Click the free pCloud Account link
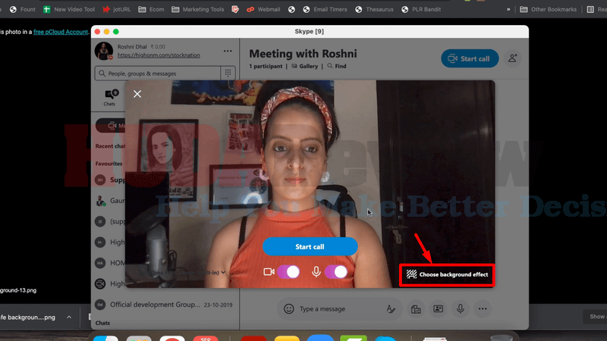 [x=61, y=32]
